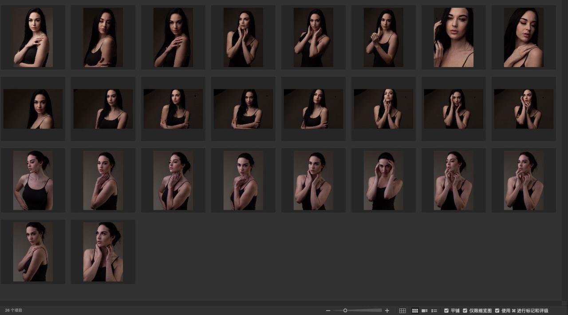The width and height of the screenshot is (568, 315).
Task: Click the minus icon to shrink thumbnails
Action: coord(328,311)
